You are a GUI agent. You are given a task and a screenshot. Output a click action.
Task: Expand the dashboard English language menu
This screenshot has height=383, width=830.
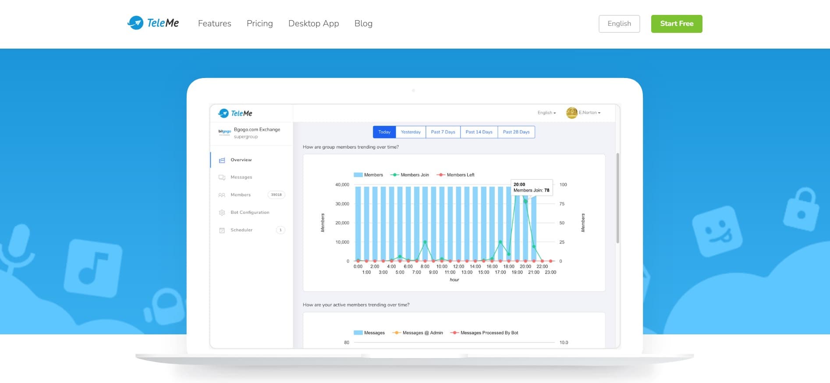coord(546,113)
